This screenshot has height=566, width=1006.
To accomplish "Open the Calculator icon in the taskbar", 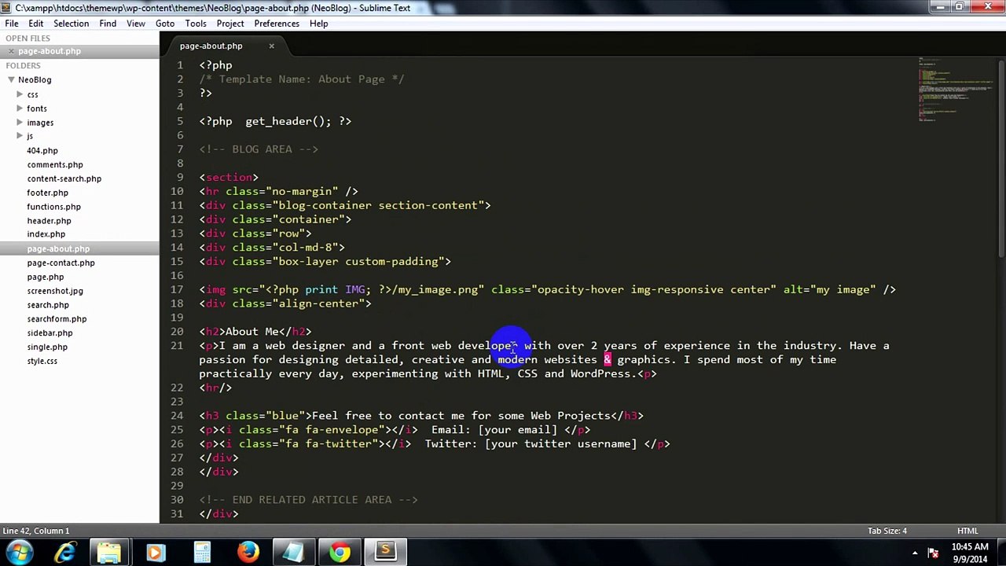I will (202, 553).
